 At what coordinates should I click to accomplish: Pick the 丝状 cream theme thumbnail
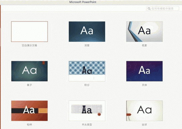pos(144,111)
